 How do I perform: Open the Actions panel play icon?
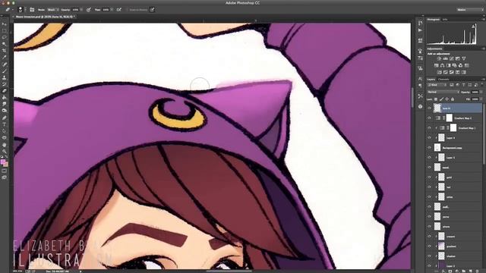[420, 30]
